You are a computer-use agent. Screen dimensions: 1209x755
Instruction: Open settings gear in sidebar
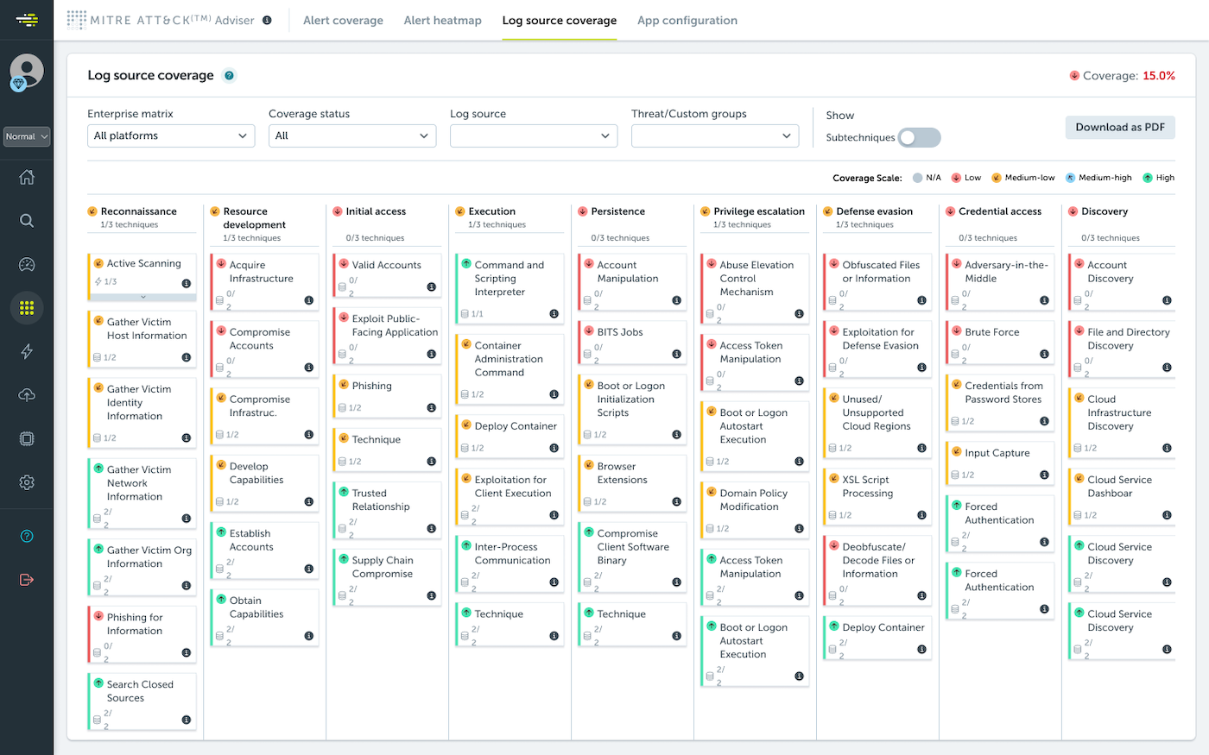(27, 482)
